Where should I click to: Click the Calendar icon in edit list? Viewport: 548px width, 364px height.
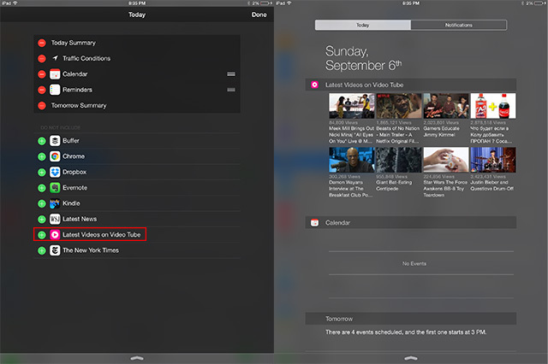click(55, 74)
